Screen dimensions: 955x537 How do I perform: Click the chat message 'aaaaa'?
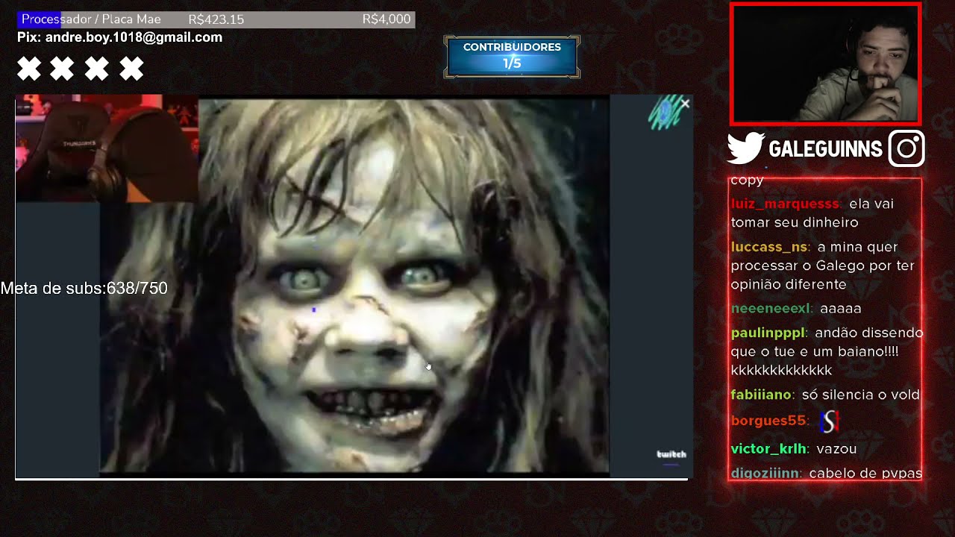[x=840, y=308]
